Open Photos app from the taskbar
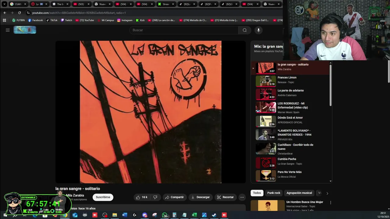This screenshot has width=390, height=219. click(204, 215)
